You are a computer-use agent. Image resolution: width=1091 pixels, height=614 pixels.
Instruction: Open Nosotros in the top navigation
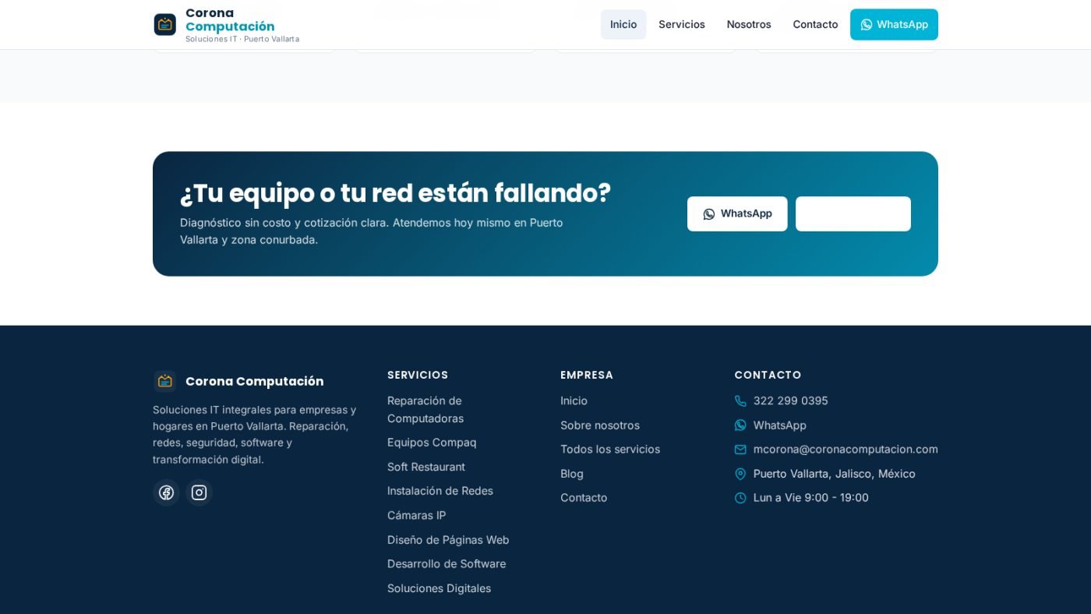(749, 24)
